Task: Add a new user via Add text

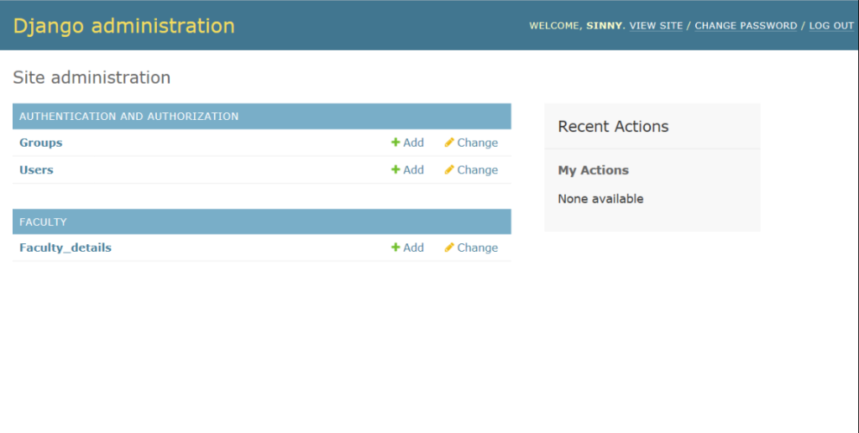Action: click(x=414, y=170)
